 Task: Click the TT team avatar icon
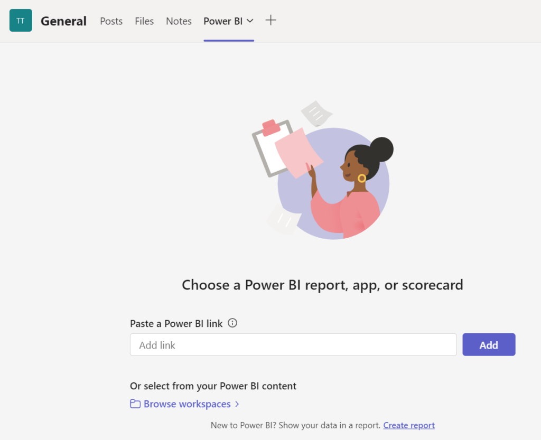click(x=21, y=21)
